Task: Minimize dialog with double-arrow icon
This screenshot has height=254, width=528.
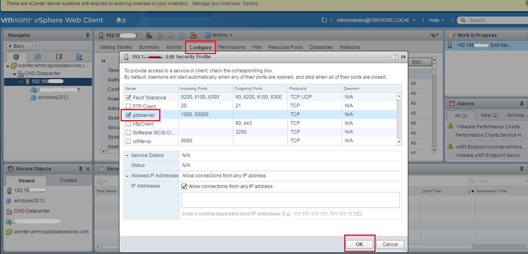Action: pos(403,57)
